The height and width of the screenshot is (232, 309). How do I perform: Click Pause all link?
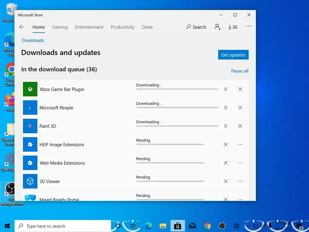click(x=240, y=71)
